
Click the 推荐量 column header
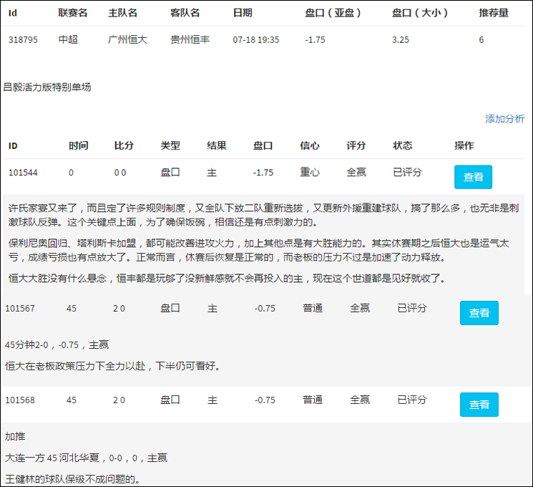(x=494, y=13)
